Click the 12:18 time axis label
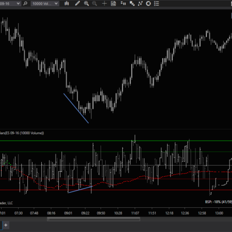Viewport: 232px width, 232px height. (170, 213)
